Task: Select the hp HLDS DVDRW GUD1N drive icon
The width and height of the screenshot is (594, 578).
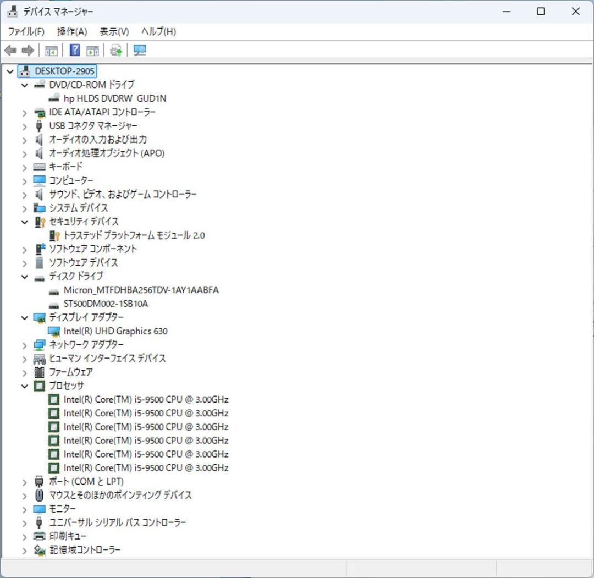Action: 54,98
